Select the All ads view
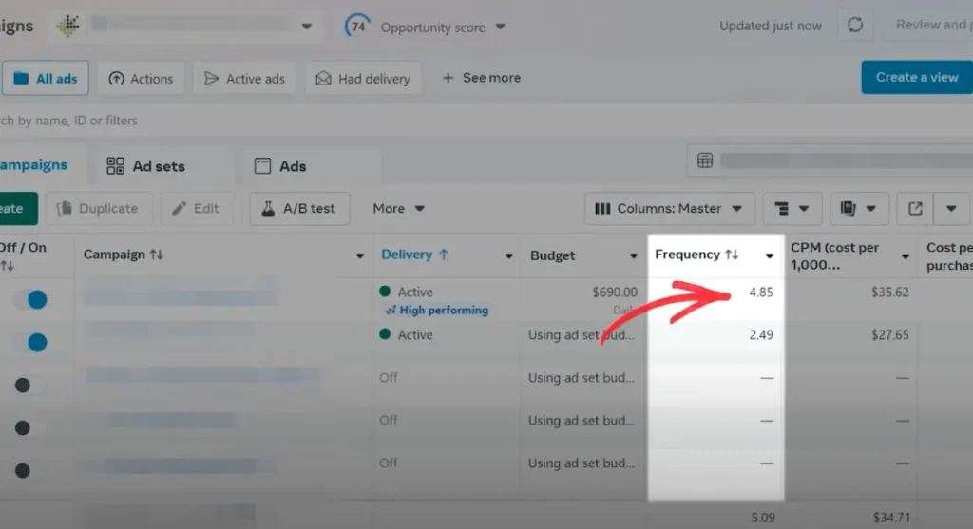973x529 pixels. (x=46, y=78)
